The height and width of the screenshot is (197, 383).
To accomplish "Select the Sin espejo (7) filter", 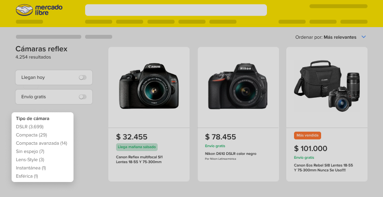I will click(x=30, y=152).
